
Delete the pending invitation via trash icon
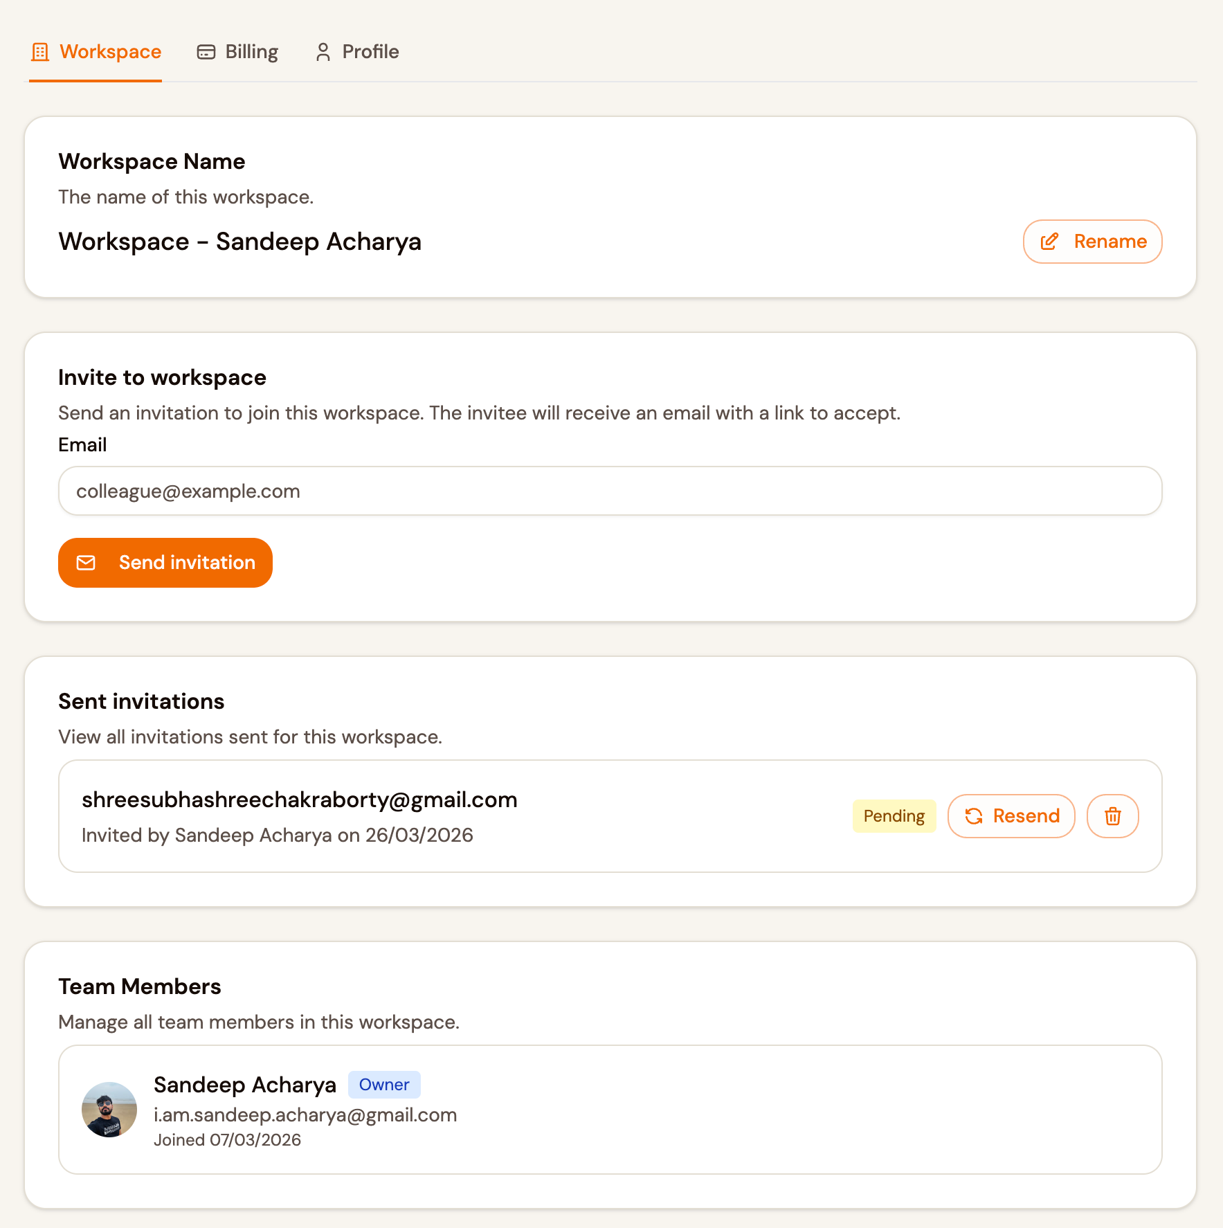1112,816
